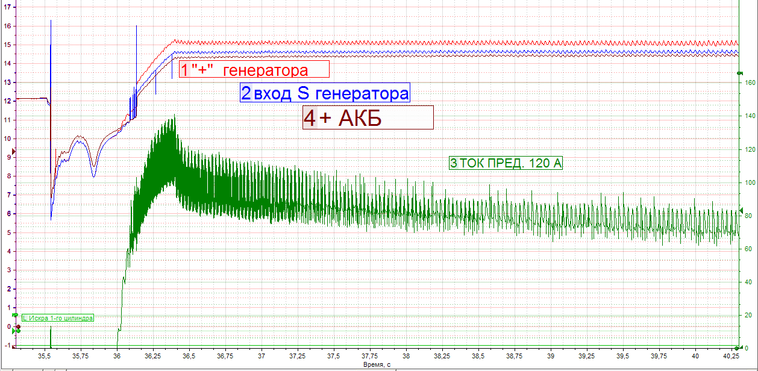Screen dimensions: 758x371
Task: Select the blue "вход S генератора" label
Action: pos(325,93)
